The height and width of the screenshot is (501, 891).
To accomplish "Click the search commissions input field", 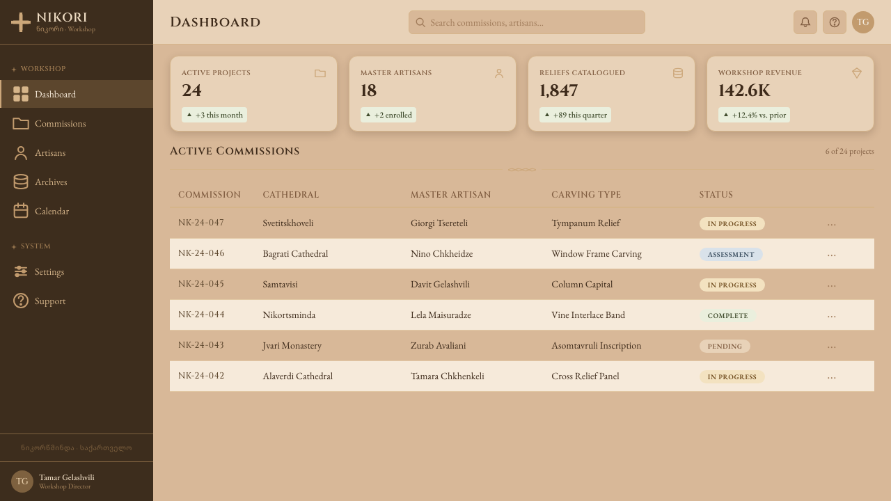I will click(527, 22).
